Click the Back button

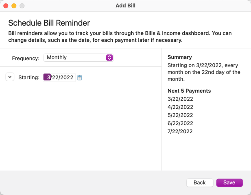(199, 182)
